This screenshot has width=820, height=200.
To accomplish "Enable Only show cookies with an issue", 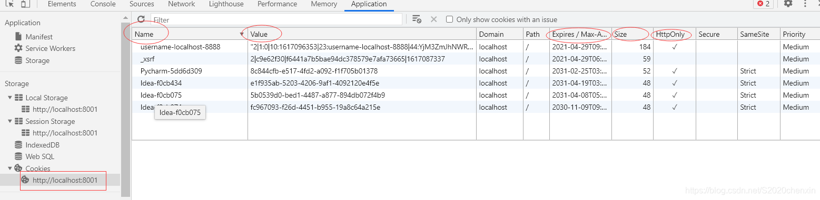I will [x=449, y=19].
